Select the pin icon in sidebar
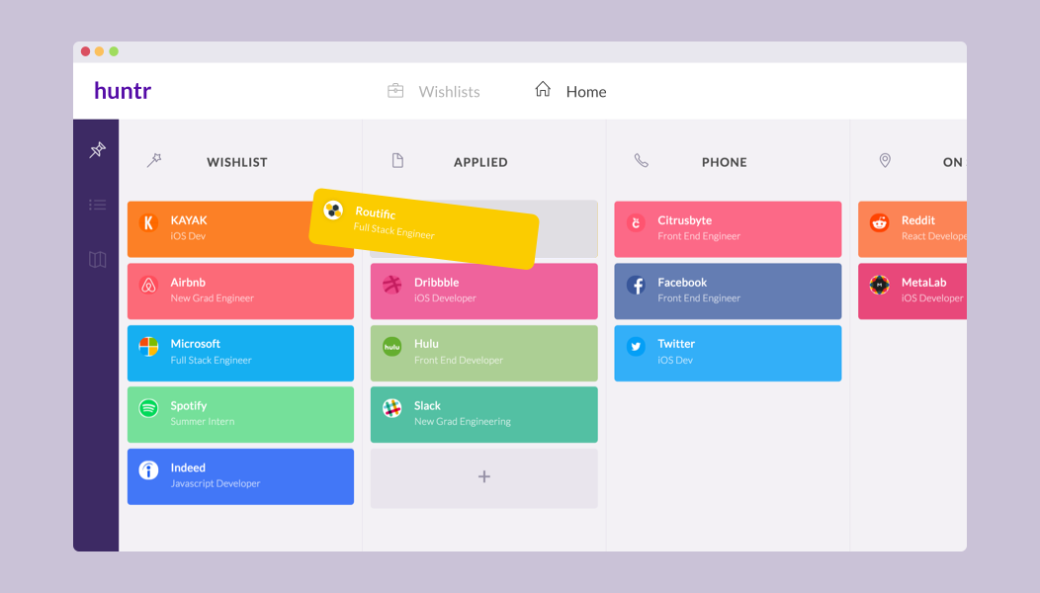Image resolution: width=1040 pixels, height=593 pixels. pyautogui.click(x=98, y=150)
